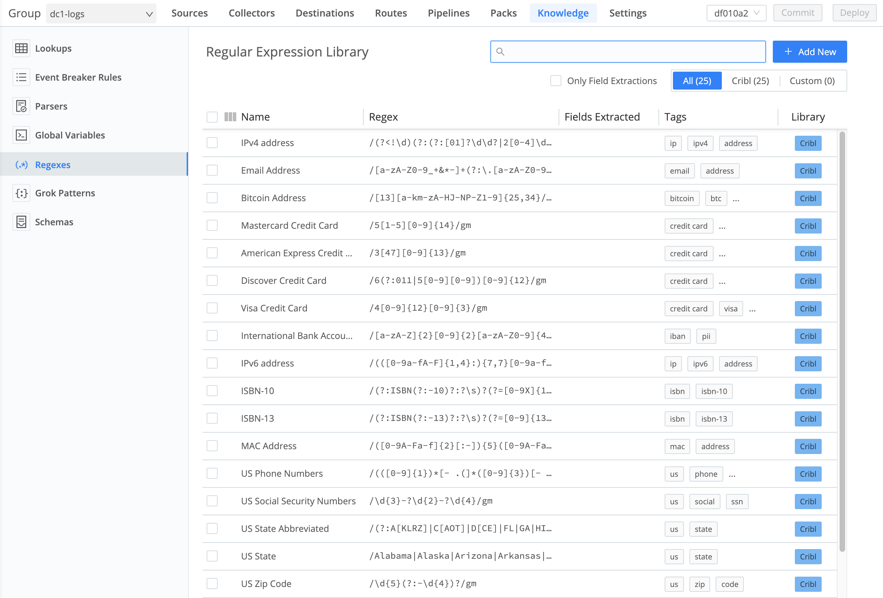Open Lookups via its table icon
The width and height of the screenshot is (883, 598).
tap(21, 48)
